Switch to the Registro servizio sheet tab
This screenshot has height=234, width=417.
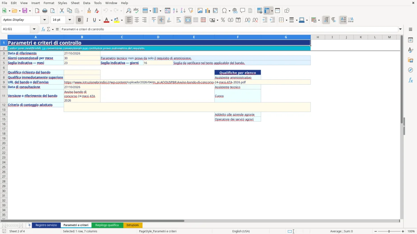[x=46, y=225]
